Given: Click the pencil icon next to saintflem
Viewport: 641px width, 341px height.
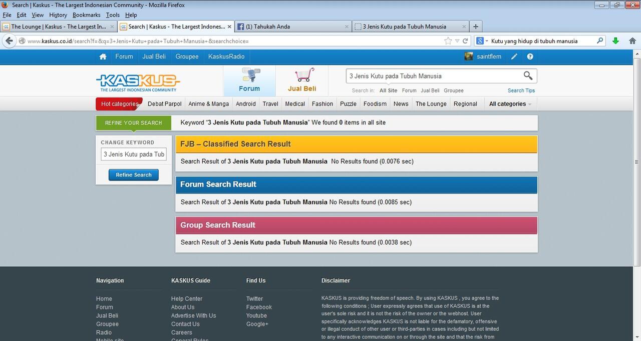Looking at the screenshot, I should [514, 56].
